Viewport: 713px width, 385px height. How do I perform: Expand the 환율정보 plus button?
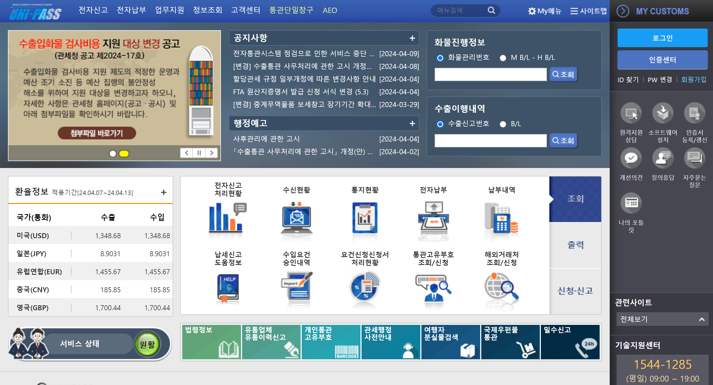164,192
